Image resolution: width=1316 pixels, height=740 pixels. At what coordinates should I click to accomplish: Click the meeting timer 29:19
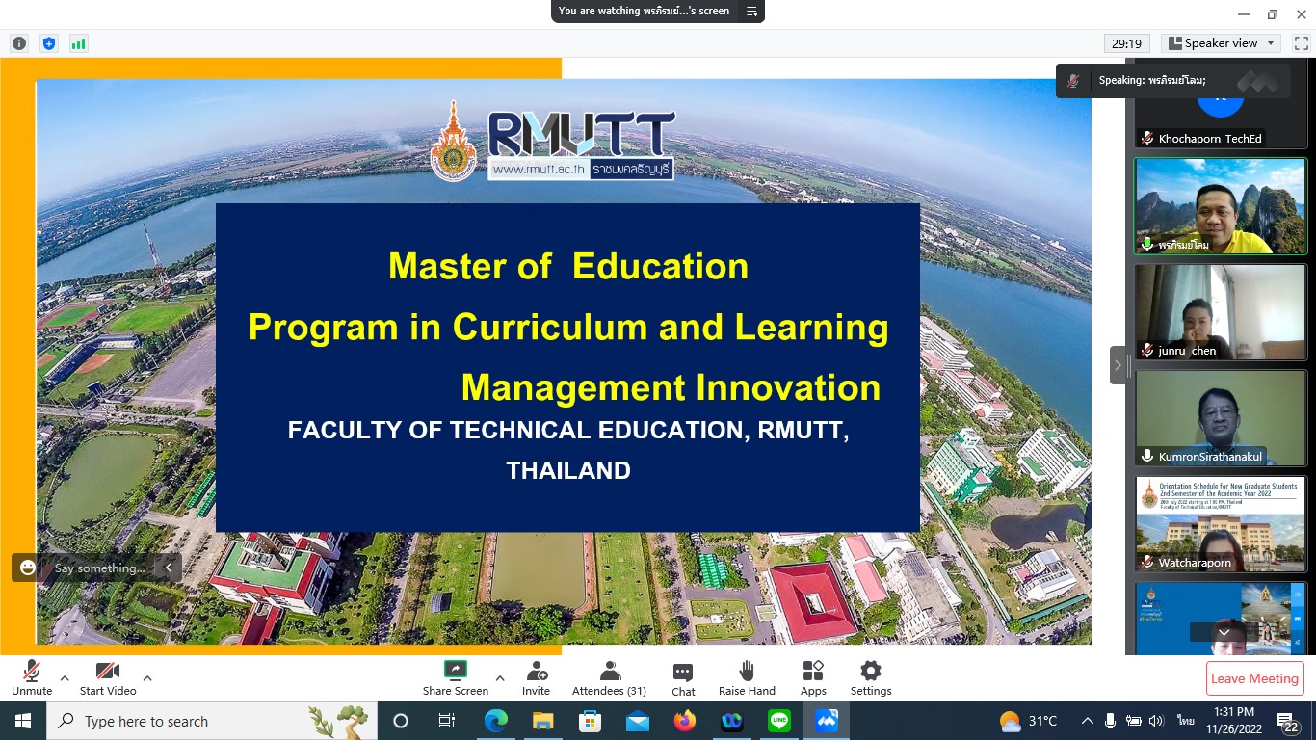(1126, 43)
